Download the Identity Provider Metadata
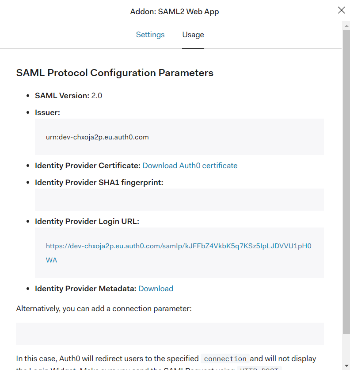350x370 pixels. pyautogui.click(x=156, y=289)
